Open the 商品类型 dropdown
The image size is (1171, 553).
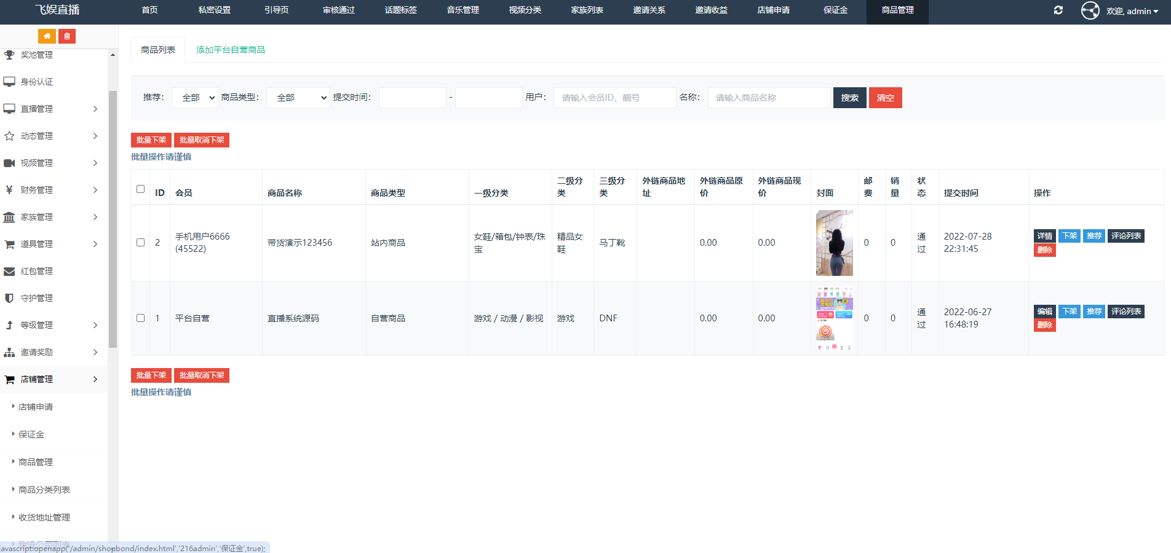(298, 97)
